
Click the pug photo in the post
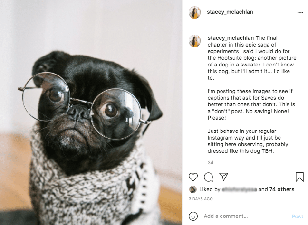coord(91,112)
